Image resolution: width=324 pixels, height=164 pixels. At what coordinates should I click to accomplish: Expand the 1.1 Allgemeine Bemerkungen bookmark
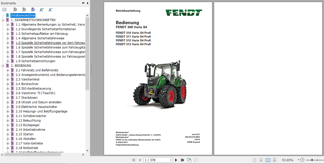point(8,25)
